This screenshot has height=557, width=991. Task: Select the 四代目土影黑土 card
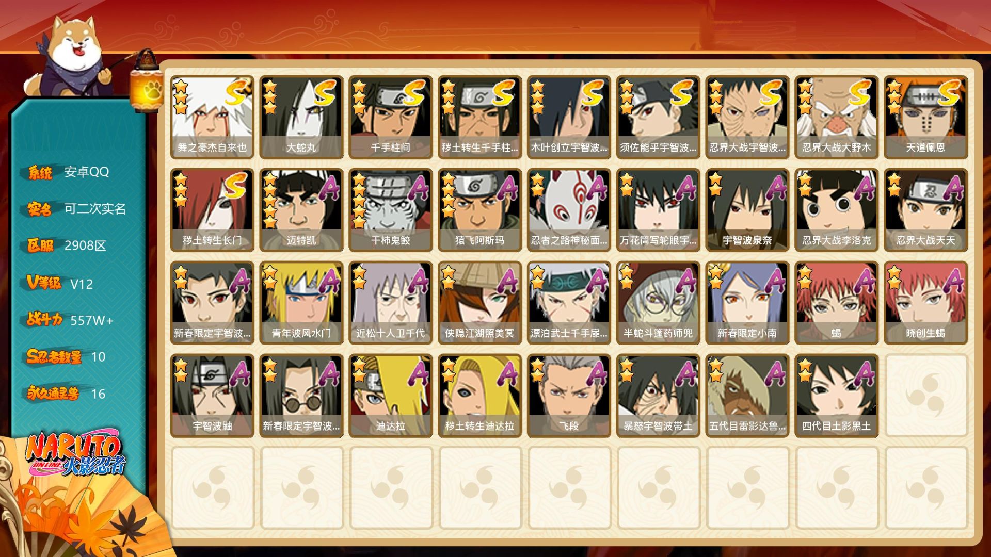tap(836, 396)
